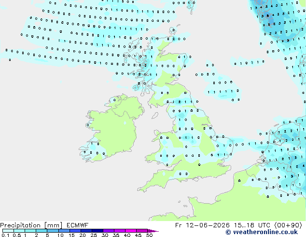Click the 'Precipitation [mm]' title text
The width and height of the screenshot is (306, 237).
(31, 225)
